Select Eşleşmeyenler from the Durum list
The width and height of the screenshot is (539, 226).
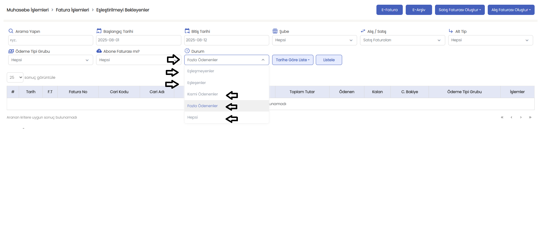click(x=201, y=71)
